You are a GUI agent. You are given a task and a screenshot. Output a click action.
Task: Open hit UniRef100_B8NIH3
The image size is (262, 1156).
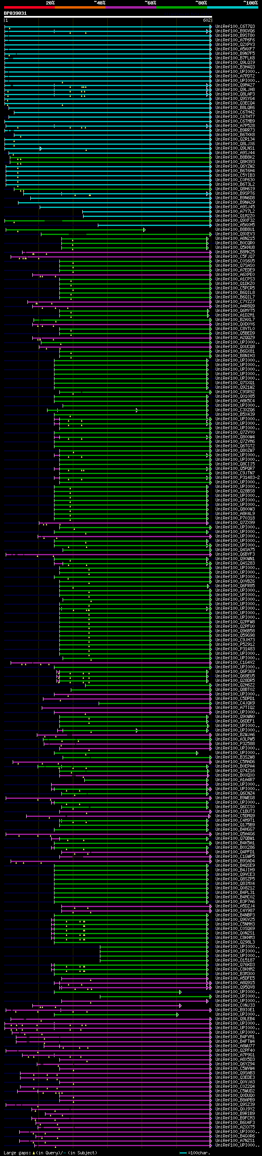(235, 356)
